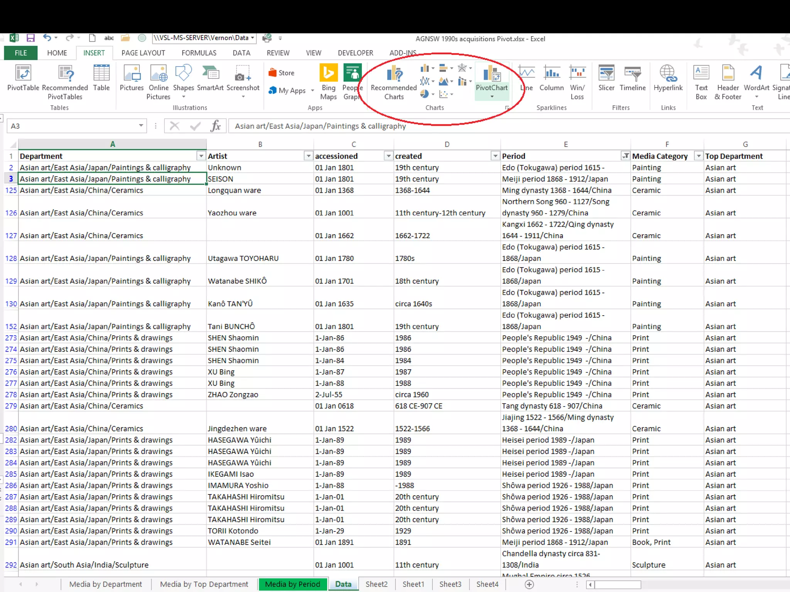Open Recommended Charts
Screen dimensions: 790x592
tap(394, 73)
